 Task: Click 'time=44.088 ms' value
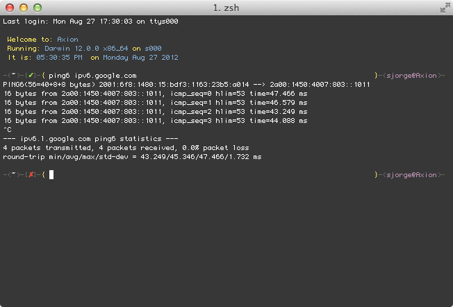pyautogui.click(x=279, y=120)
